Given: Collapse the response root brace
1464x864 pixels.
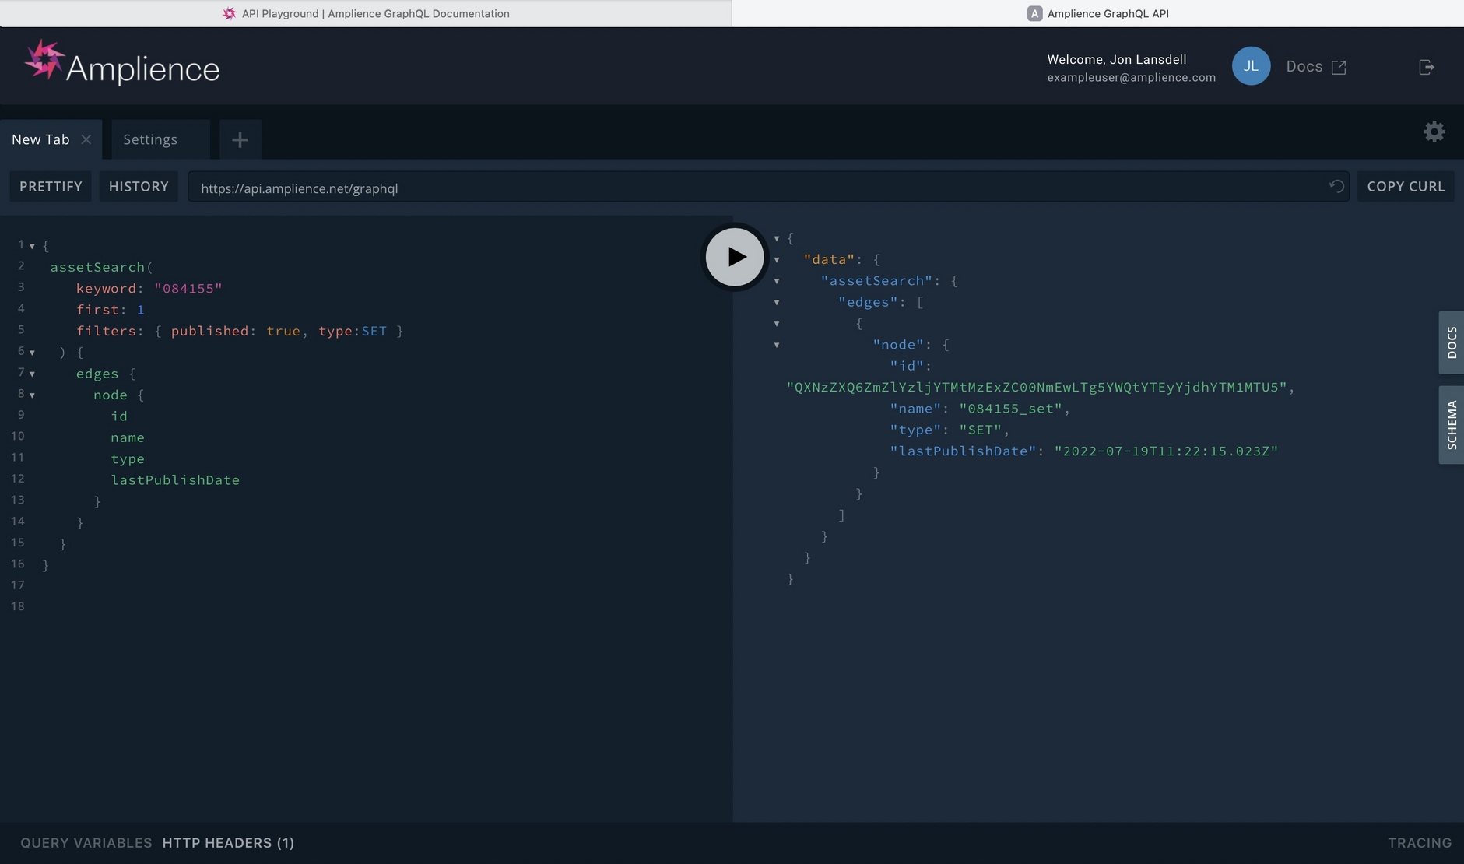Looking at the screenshot, I should [x=777, y=239].
